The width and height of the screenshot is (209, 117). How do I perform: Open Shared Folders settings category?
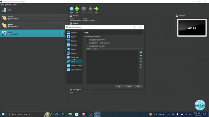pyautogui.click(x=74, y=66)
